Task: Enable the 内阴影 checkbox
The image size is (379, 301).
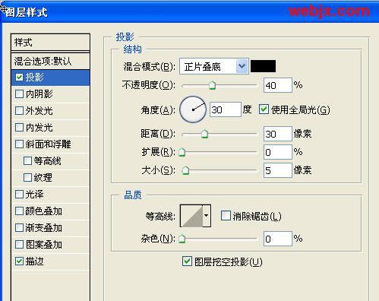Action: (20, 94)
